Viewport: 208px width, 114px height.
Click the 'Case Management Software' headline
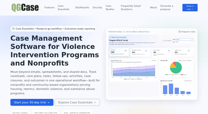coord(55,51)
